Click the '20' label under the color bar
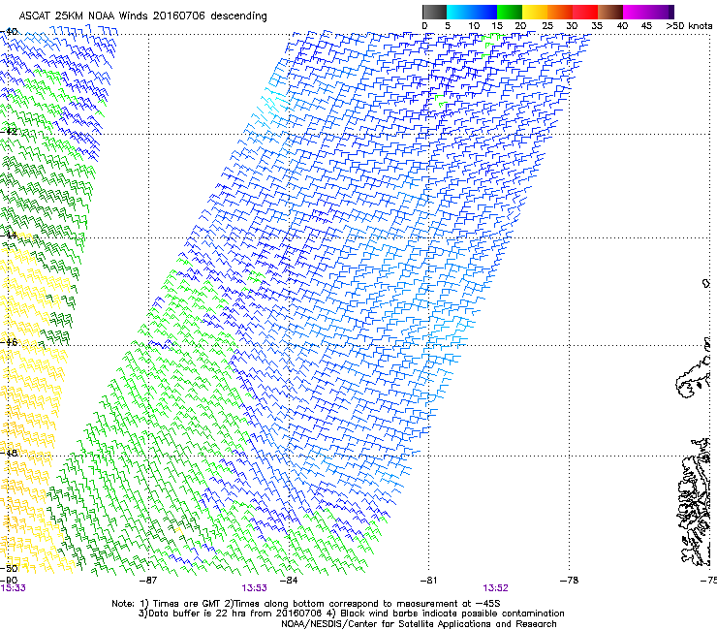 (520, 26)
